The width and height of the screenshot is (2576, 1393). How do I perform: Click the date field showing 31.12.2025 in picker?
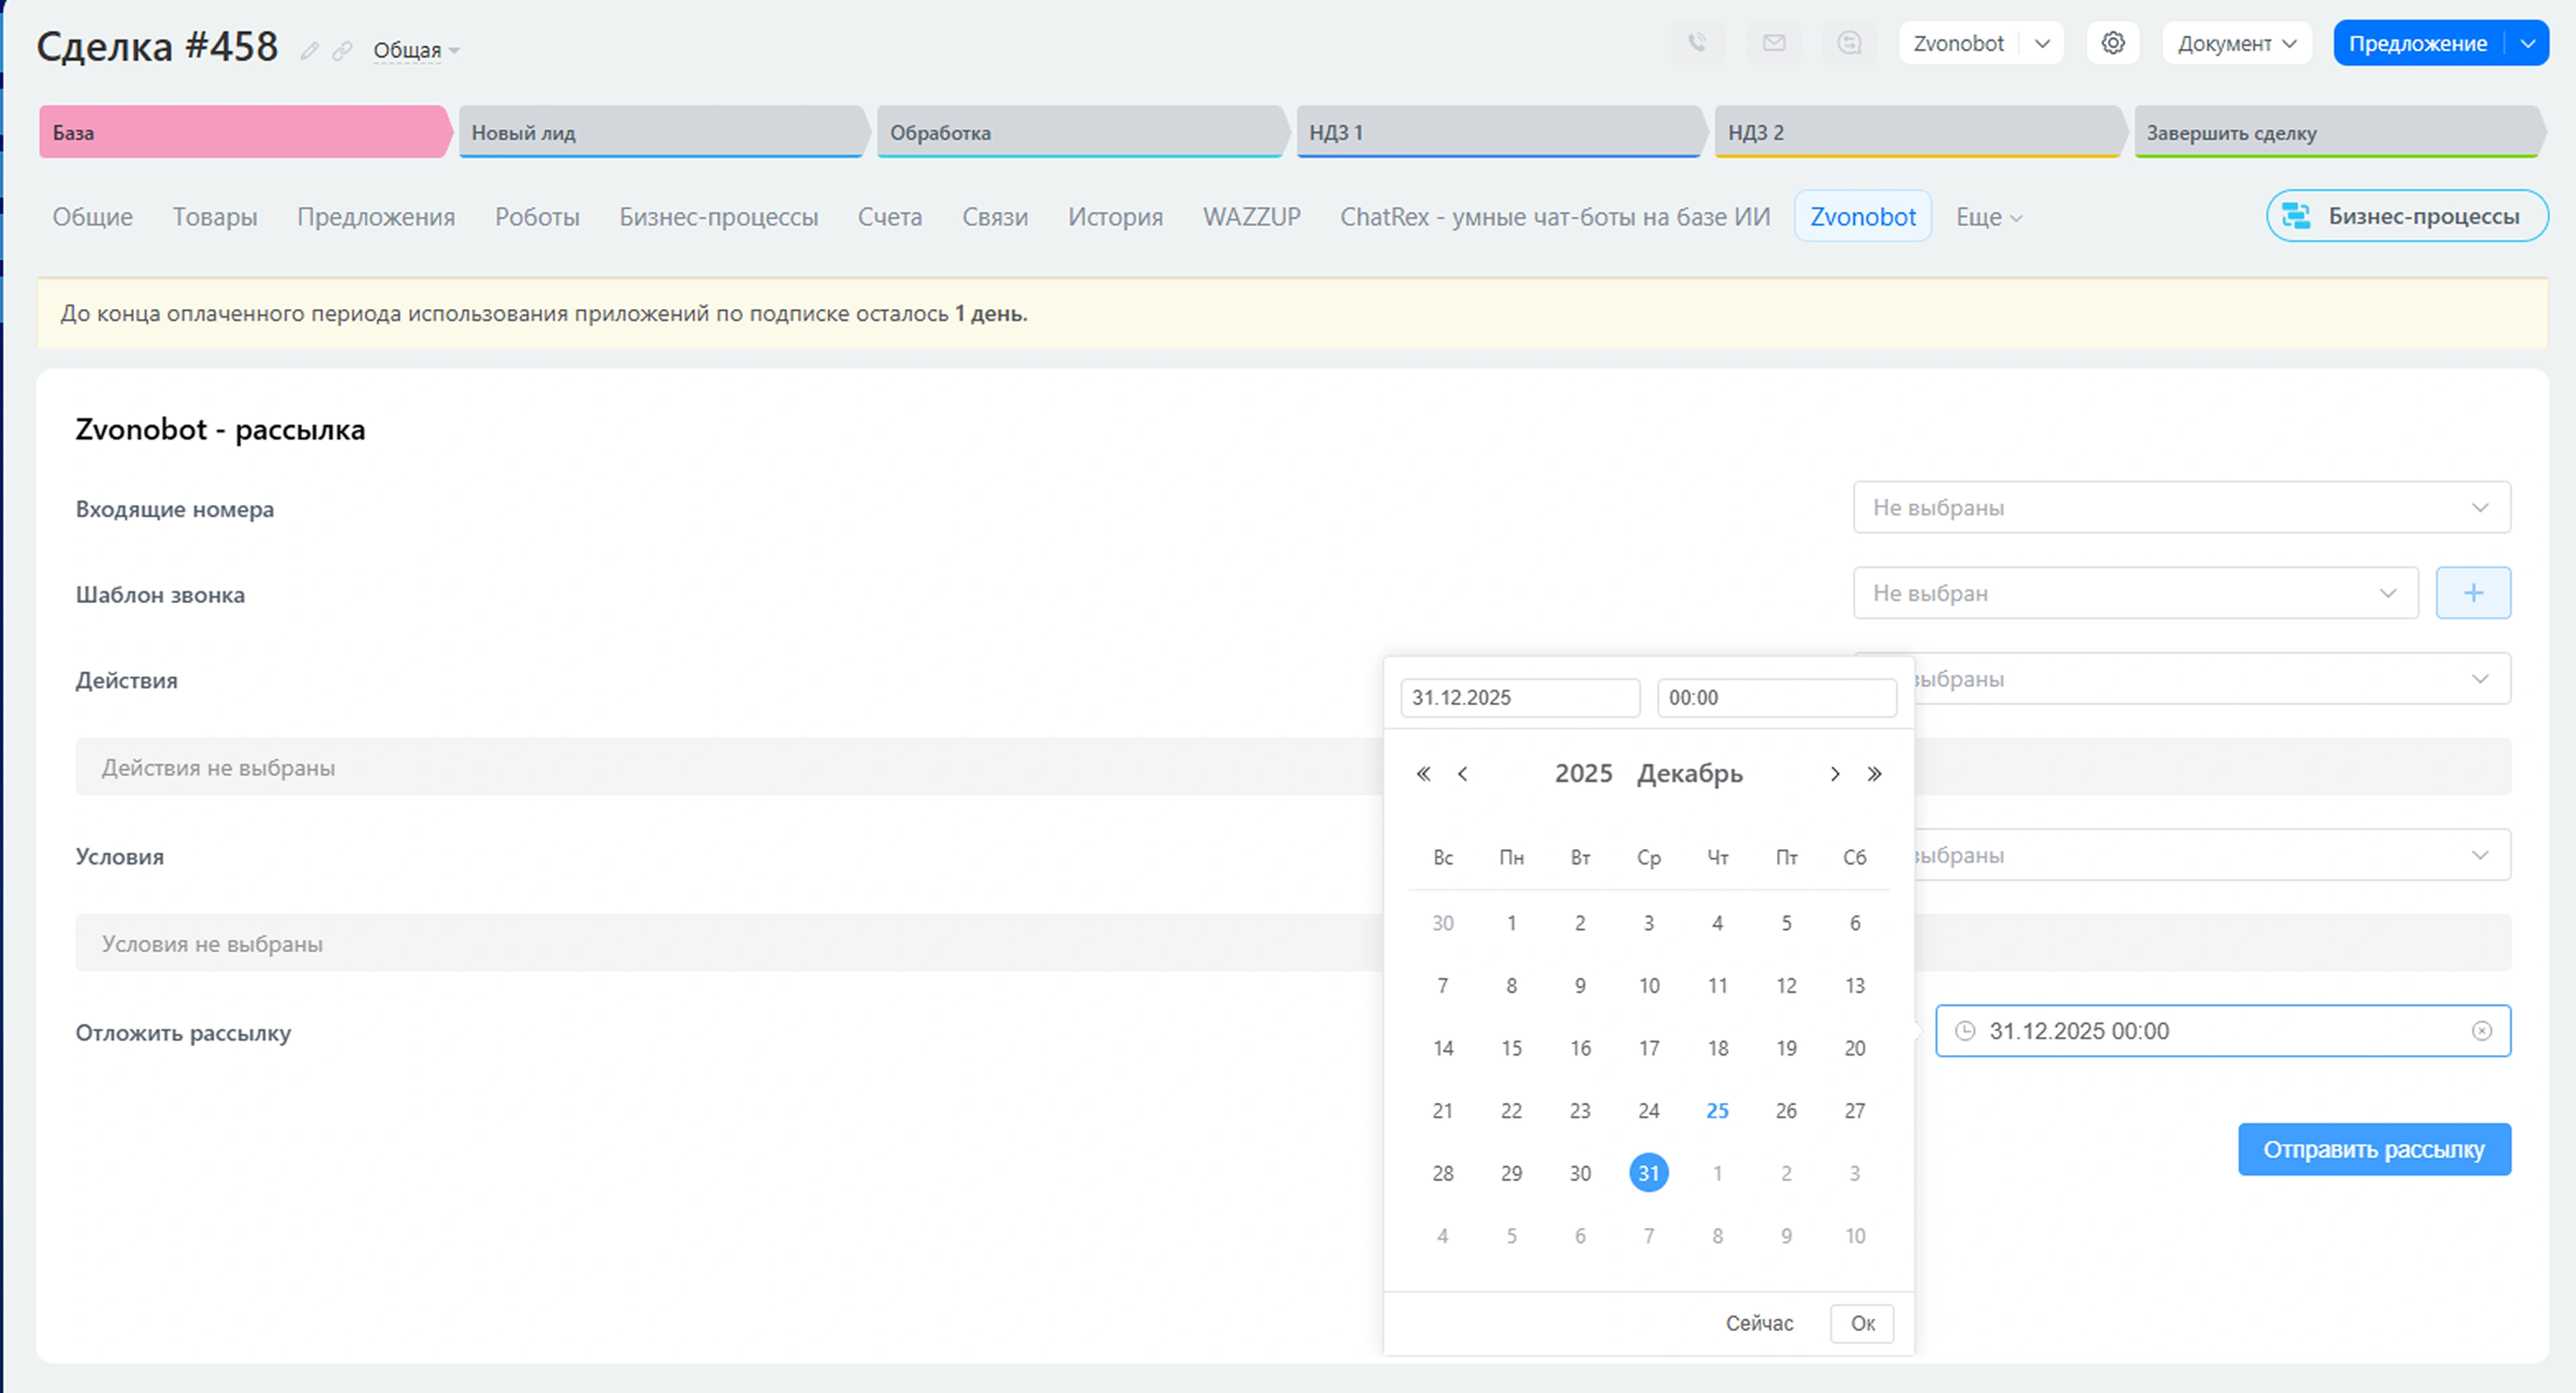(x=1520, y=699)
